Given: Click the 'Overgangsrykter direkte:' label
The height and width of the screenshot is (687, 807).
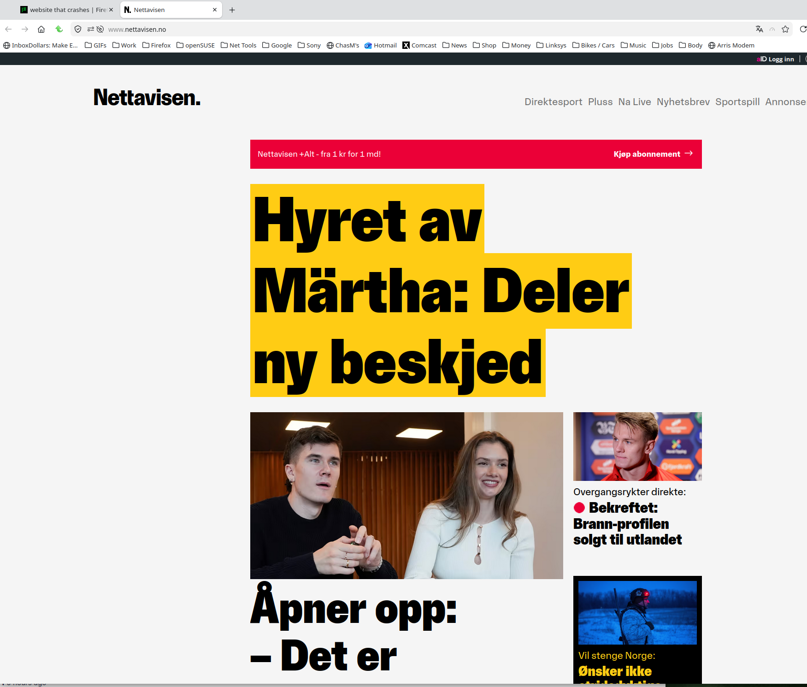Looking at the screenshot, I should pos(630,492).
